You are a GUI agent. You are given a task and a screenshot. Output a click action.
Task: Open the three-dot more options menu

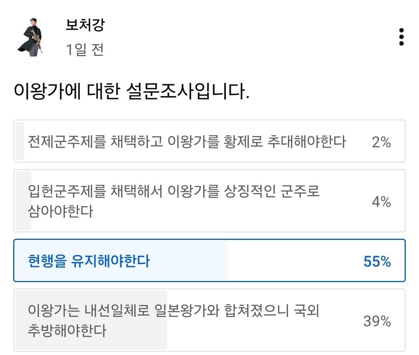401,37
